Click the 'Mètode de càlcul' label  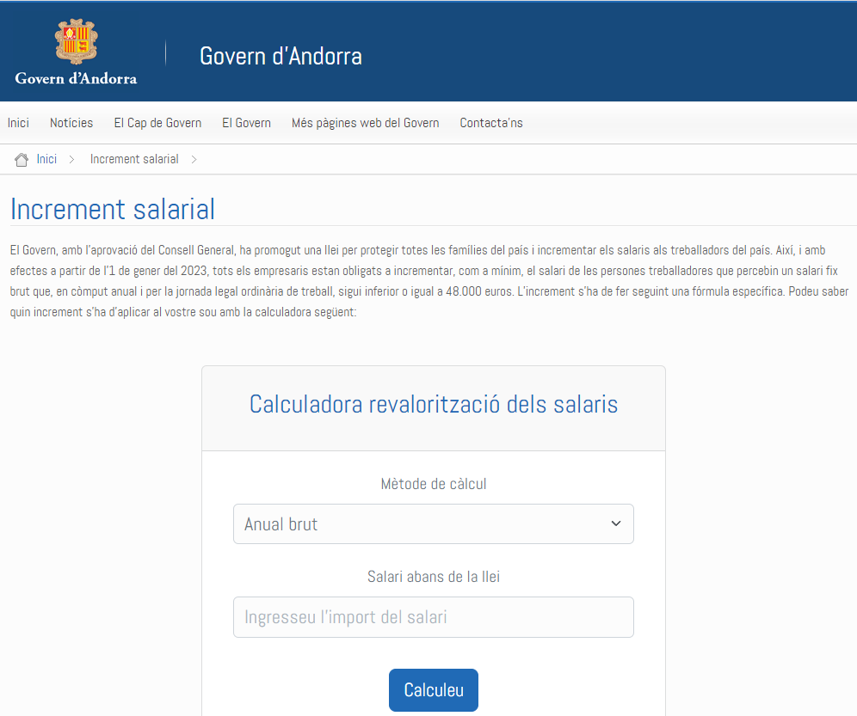[433, 484]
